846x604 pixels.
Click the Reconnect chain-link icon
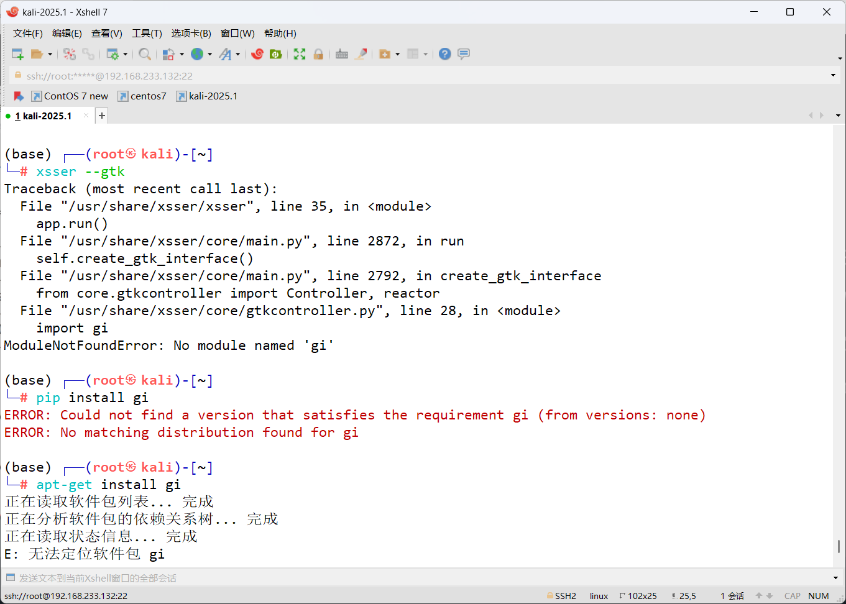(x=88, y=54)
